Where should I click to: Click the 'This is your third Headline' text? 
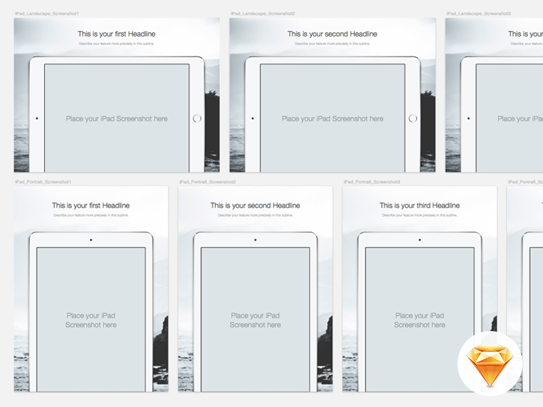(x=421, y=205)
